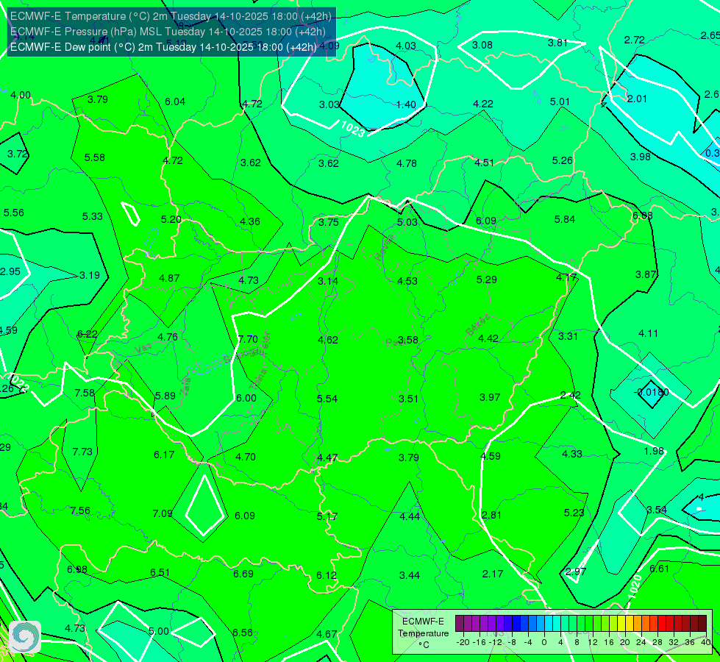Select the ECMWF-E Temperature 2m layer title

tap(171, 16)
